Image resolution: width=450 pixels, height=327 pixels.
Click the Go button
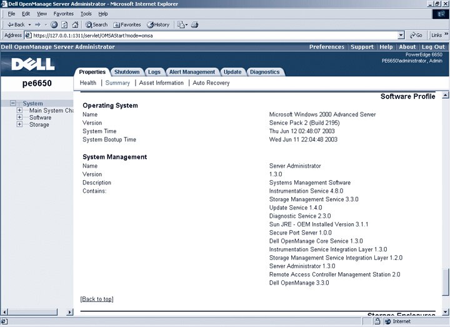416,35
